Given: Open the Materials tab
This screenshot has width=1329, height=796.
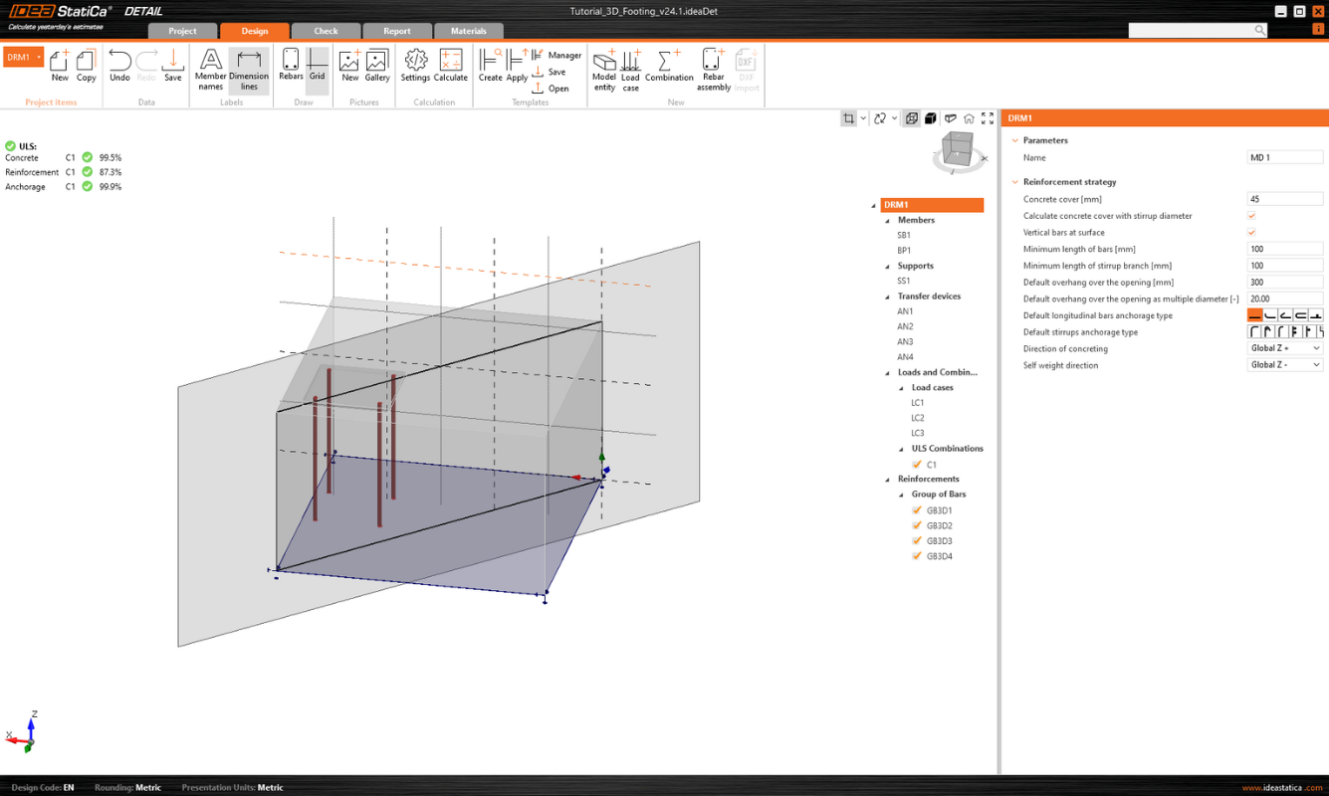Looking at the screenshot, I should click(x=468, y=31).
